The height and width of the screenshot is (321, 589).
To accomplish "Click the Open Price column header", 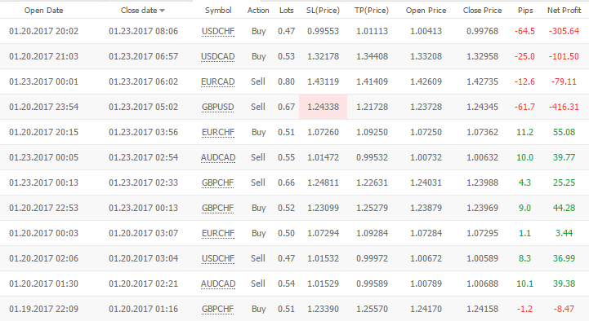I will pos(426,11).
